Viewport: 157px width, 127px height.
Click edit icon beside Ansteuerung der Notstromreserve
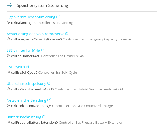[x=67, y=33]
